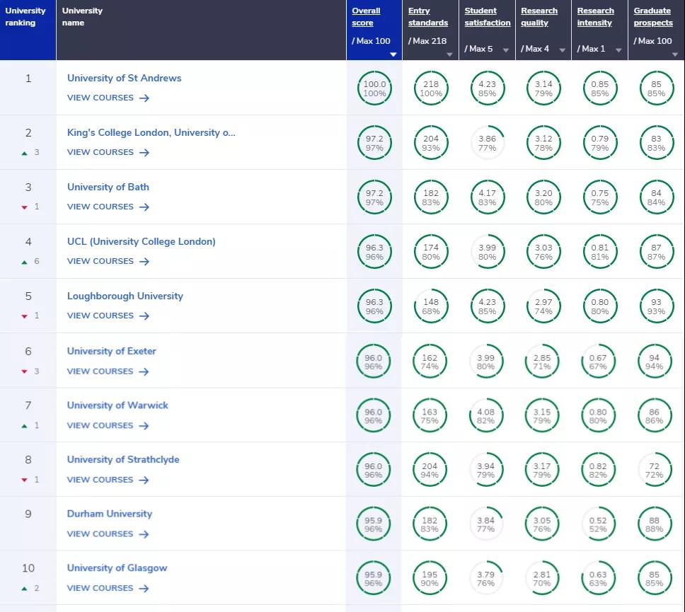This screenshot has height=612, width=685.
Task: Select the Research intensity column header
Action: coord(595,17)
